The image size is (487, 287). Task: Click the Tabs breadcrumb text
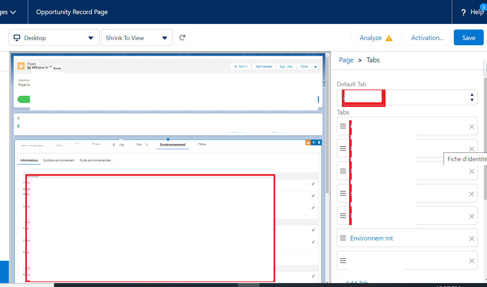point(373,60)
